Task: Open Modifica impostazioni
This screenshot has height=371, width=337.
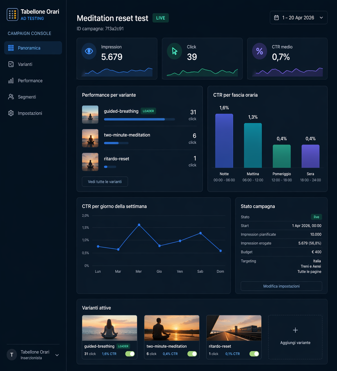Action: [x=281, y=286]
